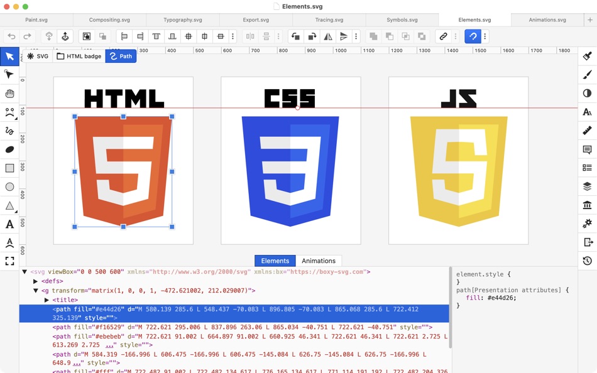Image resolution: width=597 pixels, height=373 pixels.
Task: Open the History clock panel
Action: (587, 261)
